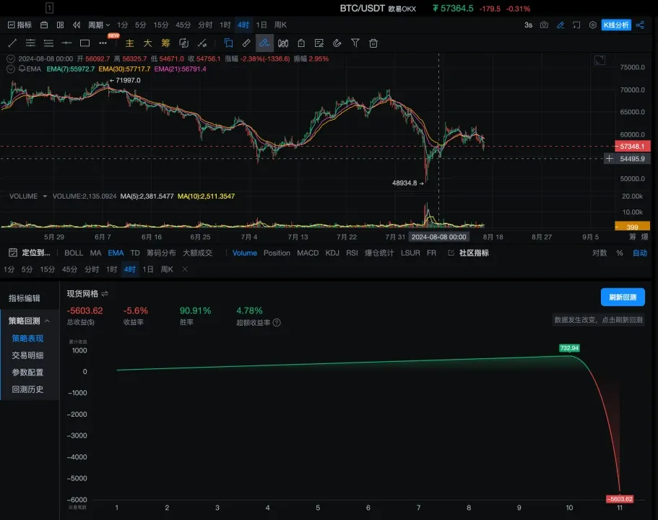
Task: Click the 超额收益率 help question icon
Action: (x=277, y=323)
